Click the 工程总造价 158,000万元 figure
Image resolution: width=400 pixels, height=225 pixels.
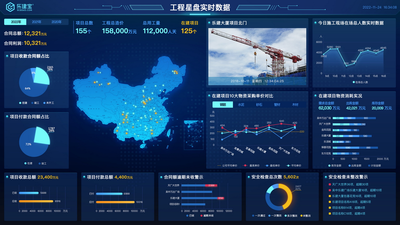click(119, 31)
